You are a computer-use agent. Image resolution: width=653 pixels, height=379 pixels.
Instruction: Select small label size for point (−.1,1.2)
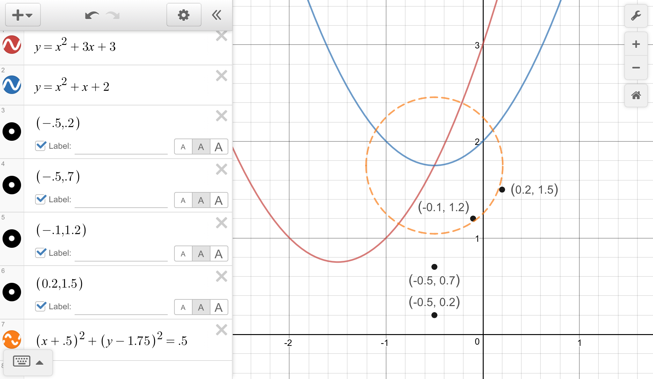[183, 254]
